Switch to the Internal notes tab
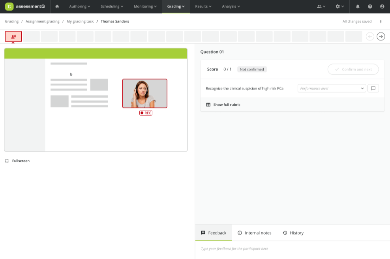 pos(254,233)
